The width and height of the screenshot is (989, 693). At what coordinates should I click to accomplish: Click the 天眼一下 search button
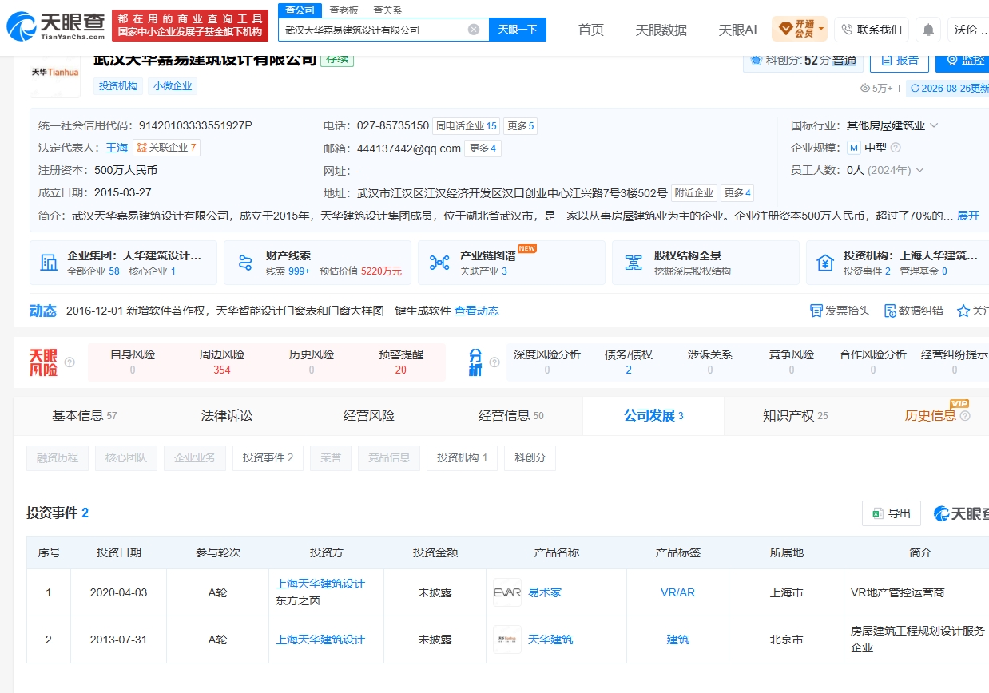517,30
